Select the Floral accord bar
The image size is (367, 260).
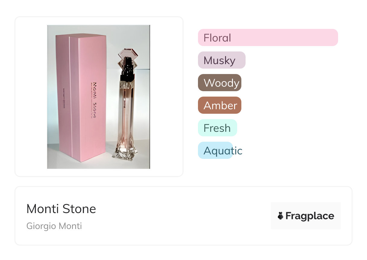point(268,38)
